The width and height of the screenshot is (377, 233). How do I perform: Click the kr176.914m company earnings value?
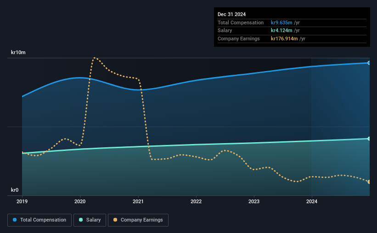pos(284,39)
